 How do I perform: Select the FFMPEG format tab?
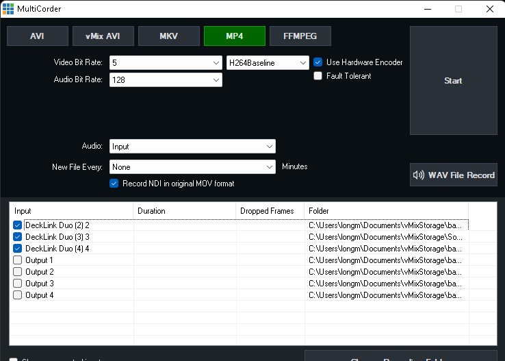click(300, 36)
